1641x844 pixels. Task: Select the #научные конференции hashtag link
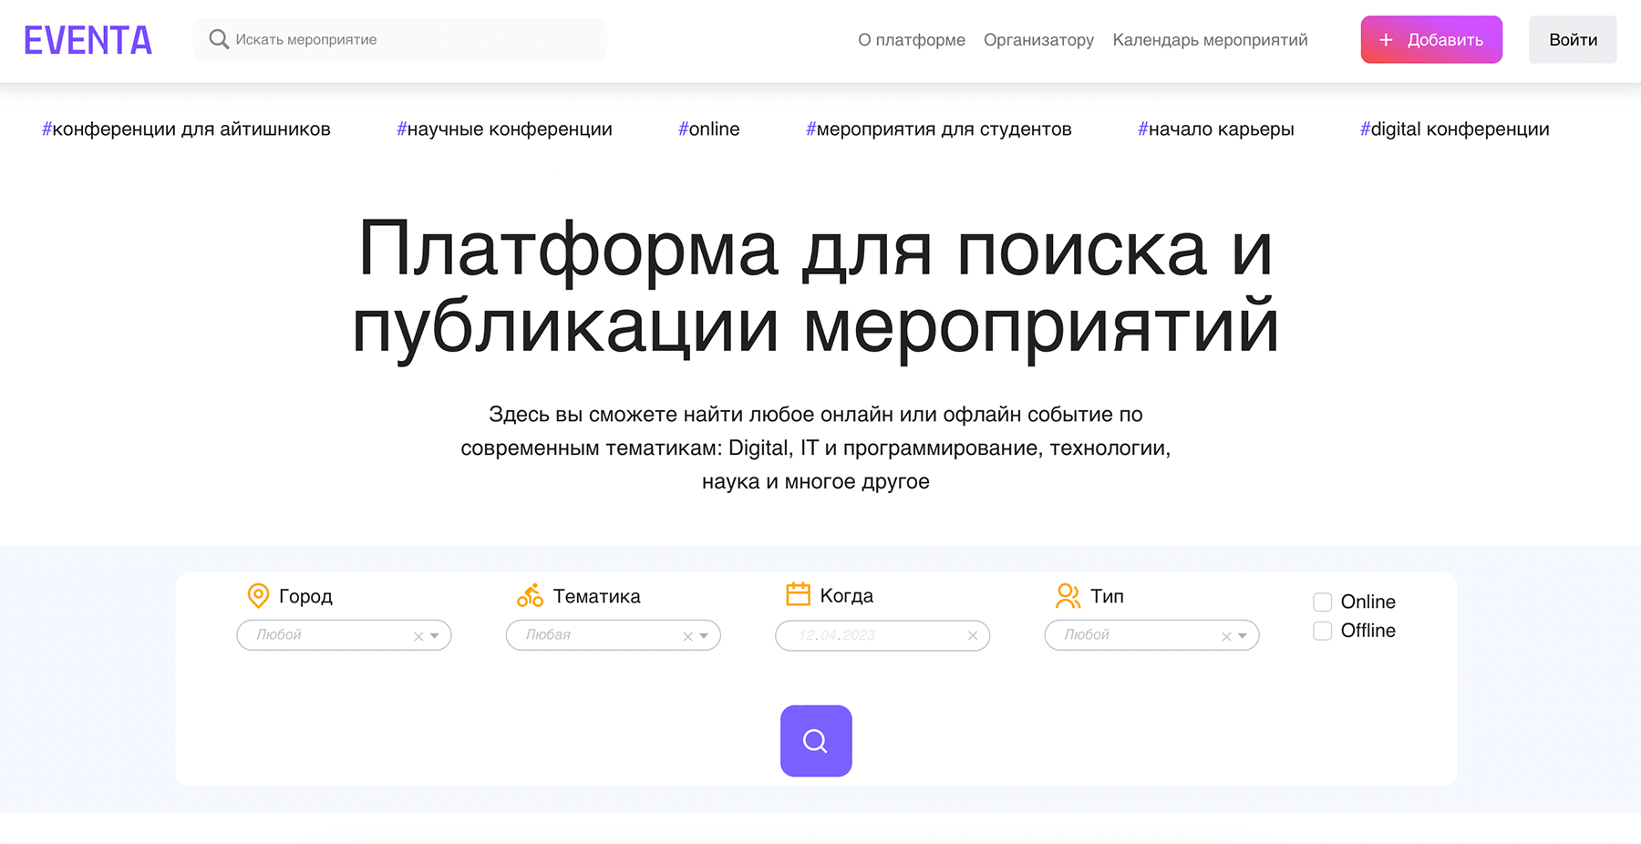504,129
